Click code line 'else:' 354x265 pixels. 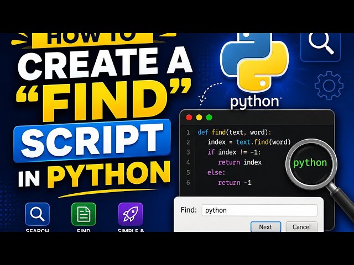tap(216, 173)
